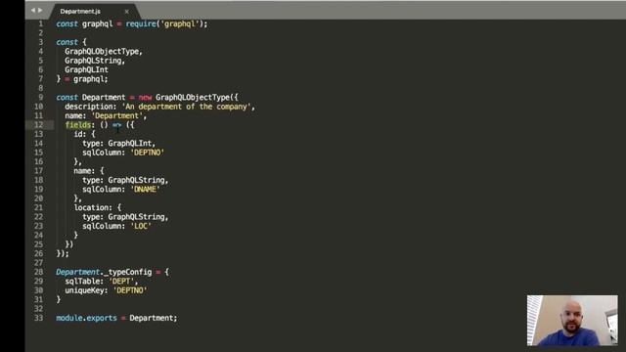
Task: Click the 'DNAME' string
Action: pos(145,189)
